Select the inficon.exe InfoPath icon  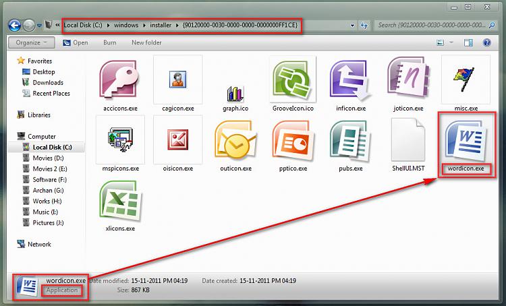click(350, 80)
